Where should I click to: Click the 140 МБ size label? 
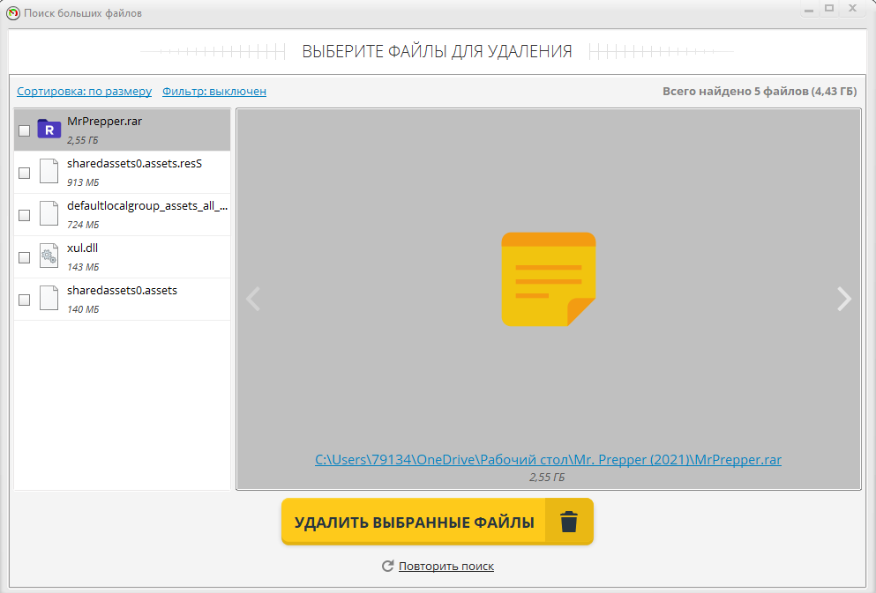(83, 309)
